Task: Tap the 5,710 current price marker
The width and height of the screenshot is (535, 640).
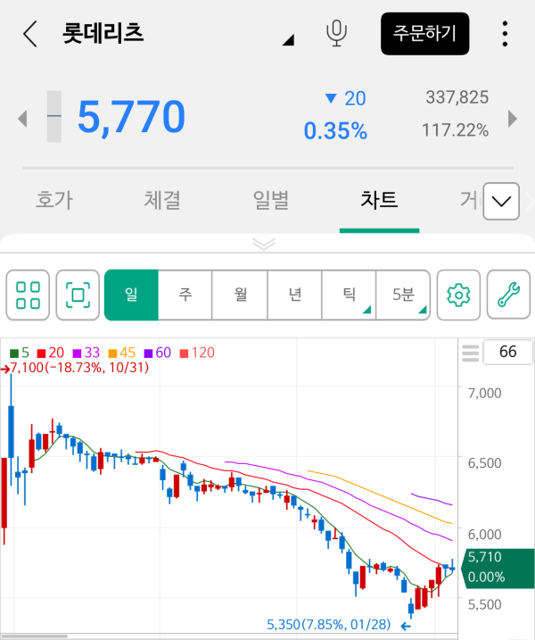Action: tap(498, 568)
